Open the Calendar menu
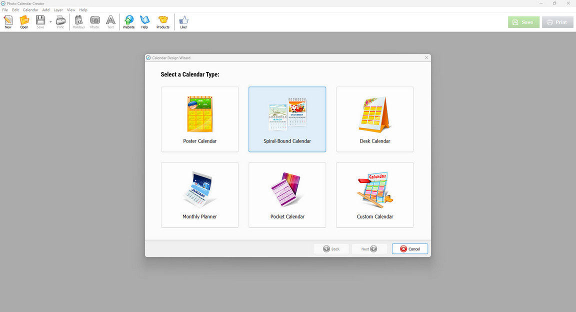576x312 pixels. point(30,10)
